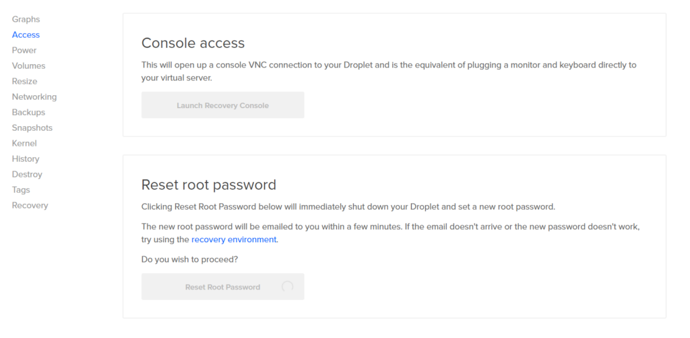This screenshot has height=338, width=690.
Task: Select the Access sidebar item
Action: coord(26,35)
